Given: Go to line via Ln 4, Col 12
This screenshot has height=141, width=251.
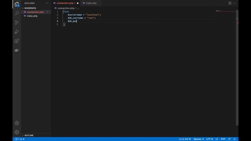Looking at the screenshot, I should (x=185, y=139).
